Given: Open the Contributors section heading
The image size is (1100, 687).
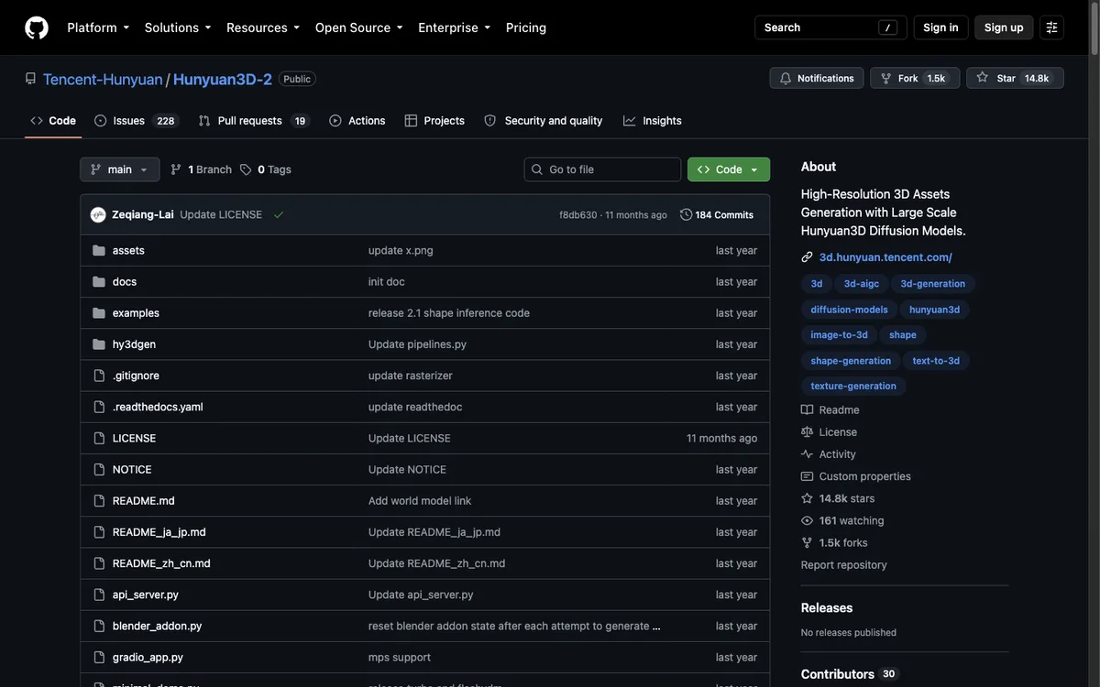Looking at the screenshot, I should [838, 674].
